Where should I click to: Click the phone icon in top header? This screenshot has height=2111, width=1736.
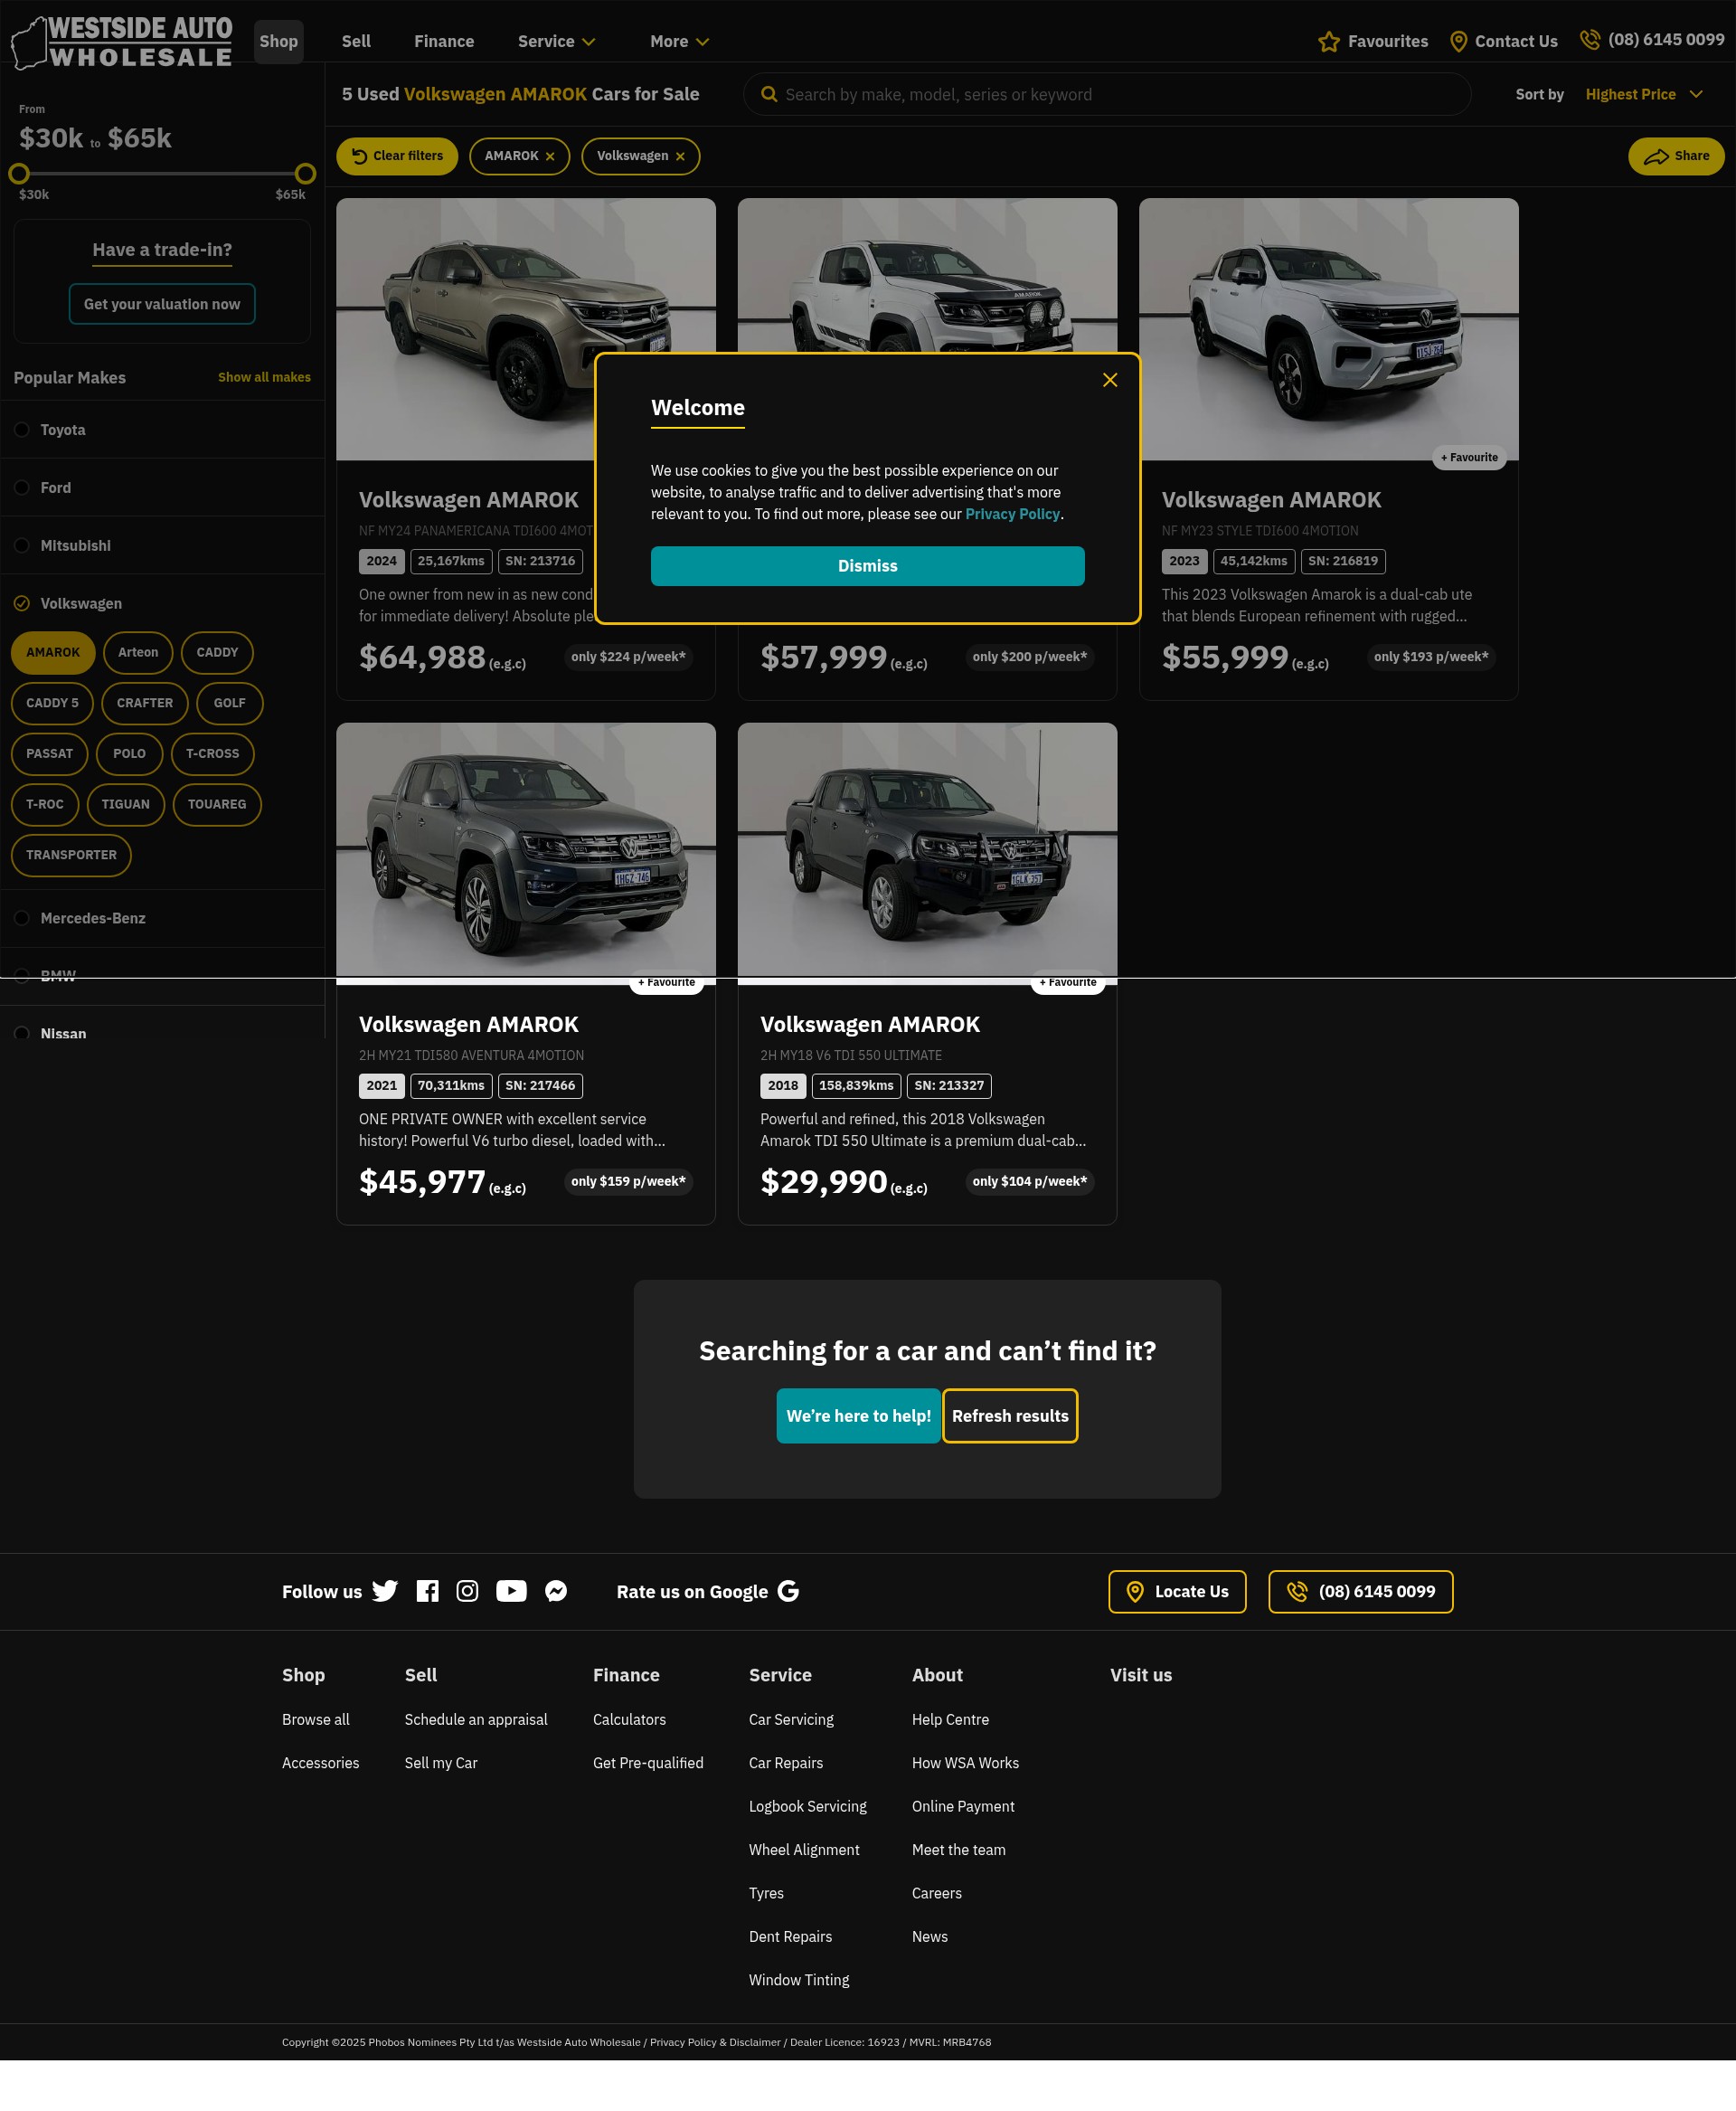pyautogui.click(x=1589, y=40)
